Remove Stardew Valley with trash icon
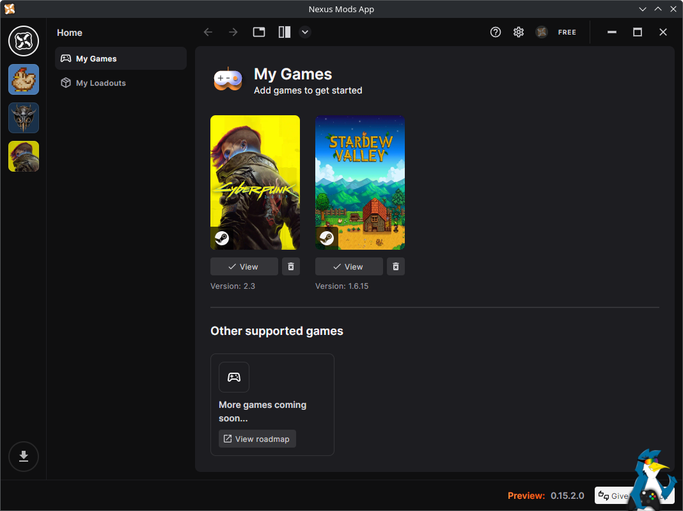 point(396,266)
